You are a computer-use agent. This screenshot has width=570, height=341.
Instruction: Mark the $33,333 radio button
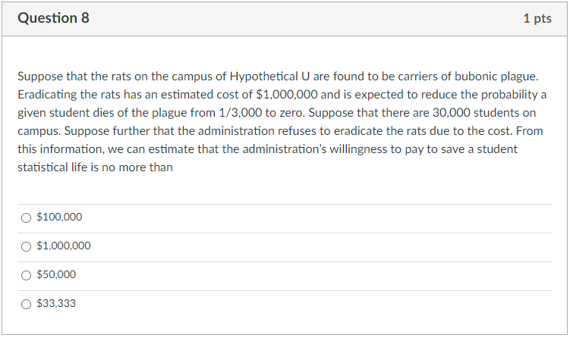(x=27, y=304)
